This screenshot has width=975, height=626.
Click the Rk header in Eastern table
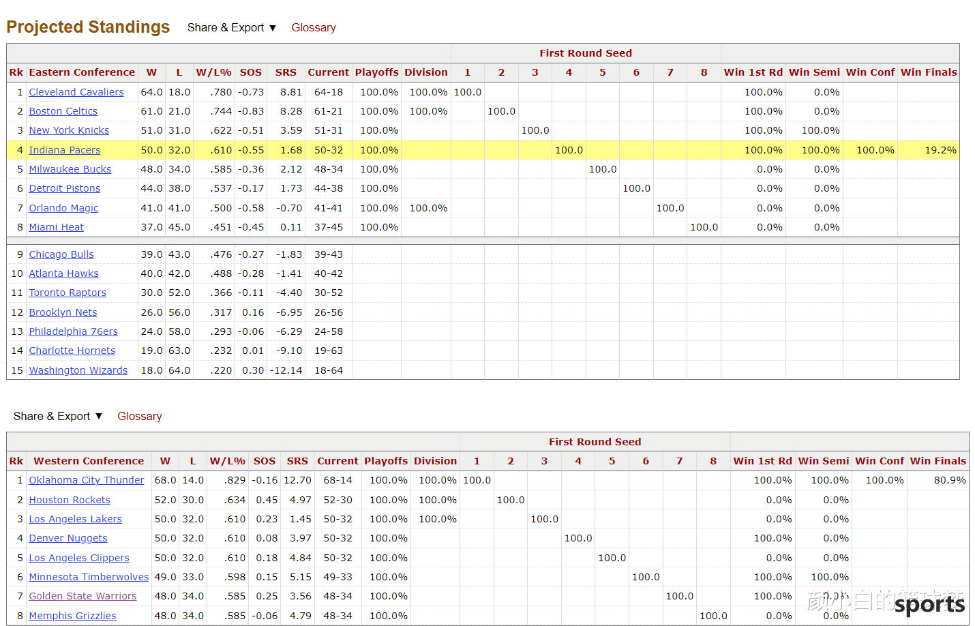(x=16, y=72)
